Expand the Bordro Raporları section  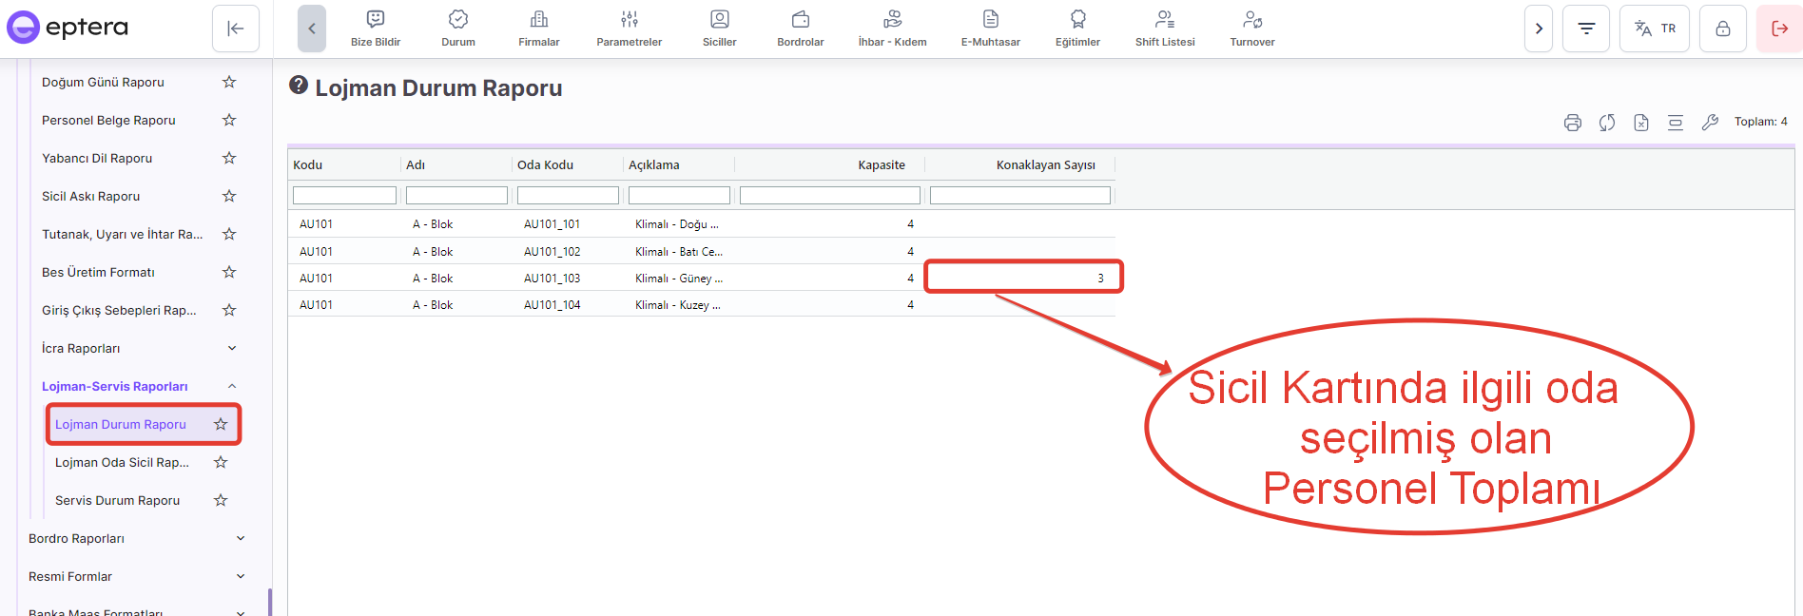click(241, 538)
